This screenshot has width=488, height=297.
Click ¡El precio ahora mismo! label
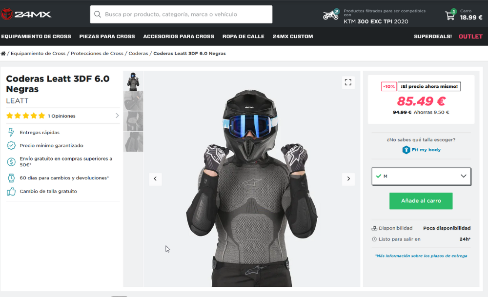coord(429,86)
